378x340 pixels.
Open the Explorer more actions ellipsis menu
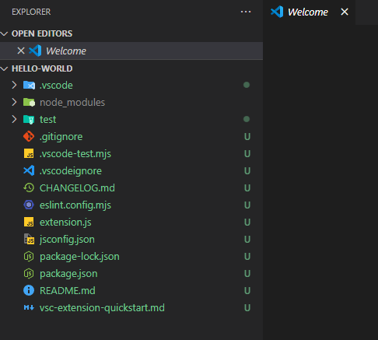pyautogui.click(x=246, y=12)
